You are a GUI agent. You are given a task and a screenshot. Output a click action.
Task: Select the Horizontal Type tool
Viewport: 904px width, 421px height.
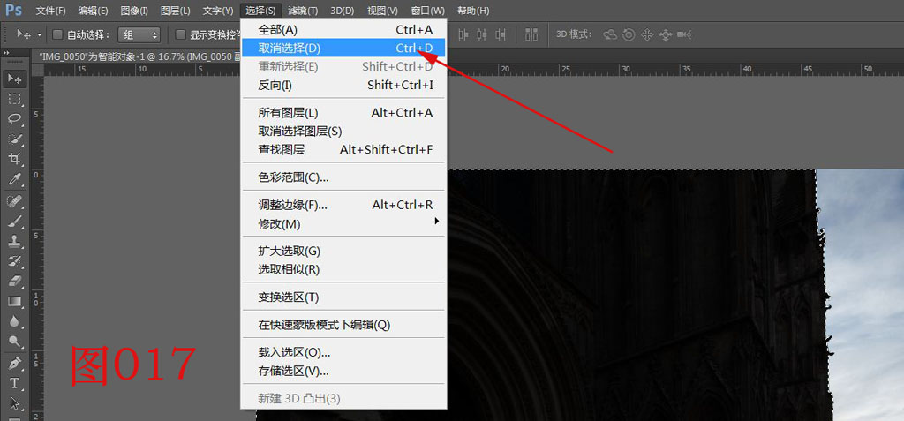pyautogui.click(x=14, y=384)
